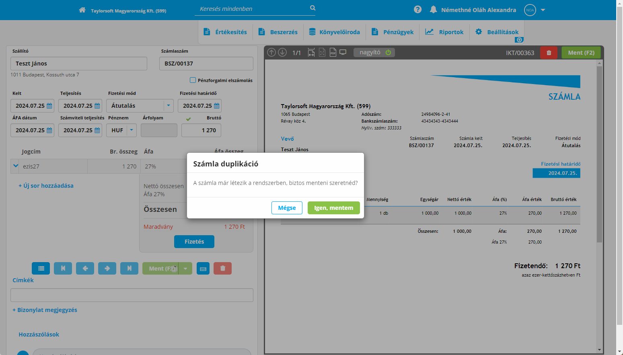623x355 pixels.
Task: Expand the user account menu arrow
Action: 543,10
